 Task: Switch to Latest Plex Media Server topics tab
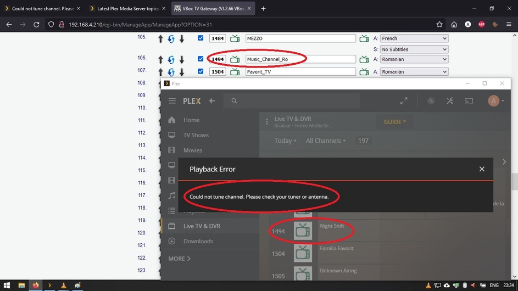pos(127,9)
